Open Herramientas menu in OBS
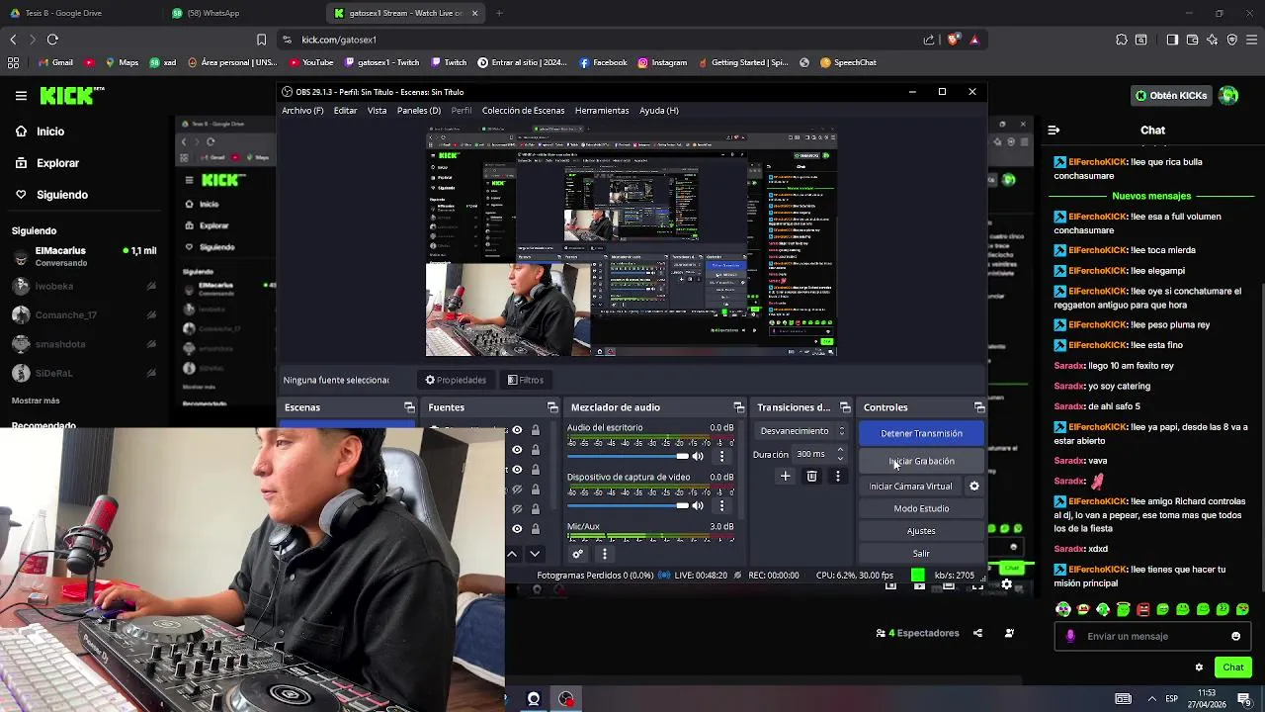Image resolution: width=1265 pixels, height=712 pixels. point(602,111)
